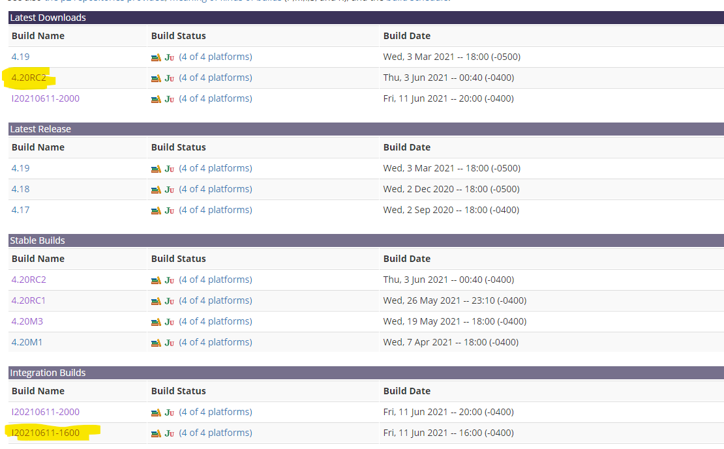Open the 4.20M1 milestone build
Screen dimensions: 724x449
tap(27, 342)
